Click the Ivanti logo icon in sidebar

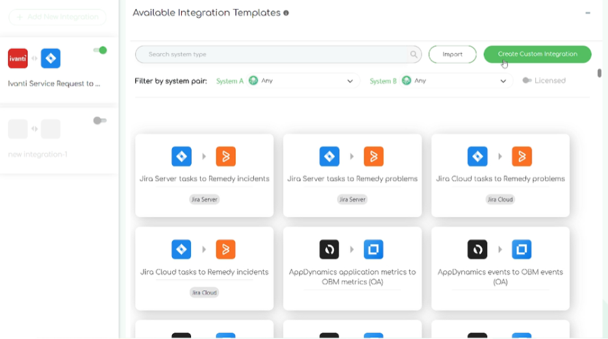18,58
